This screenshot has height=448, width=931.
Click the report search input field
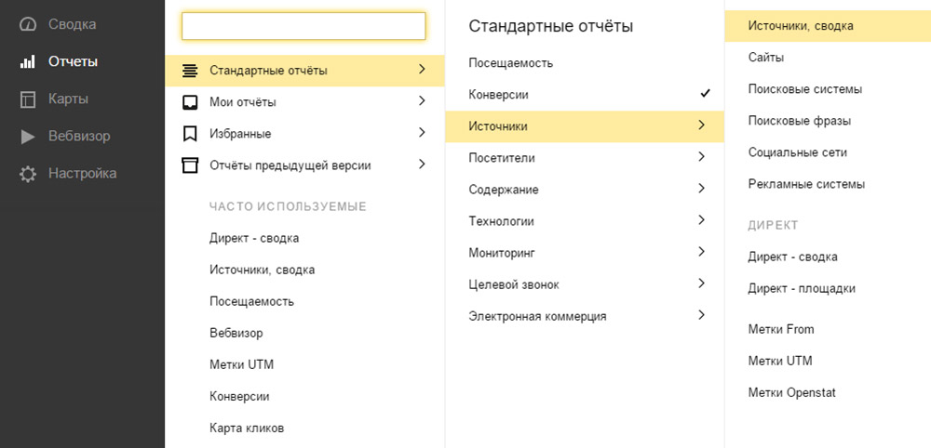(304, 26)
